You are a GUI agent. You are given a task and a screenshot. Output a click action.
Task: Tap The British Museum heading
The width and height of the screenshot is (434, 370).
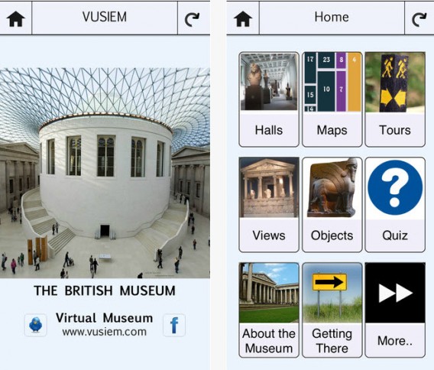pos(105,290)
